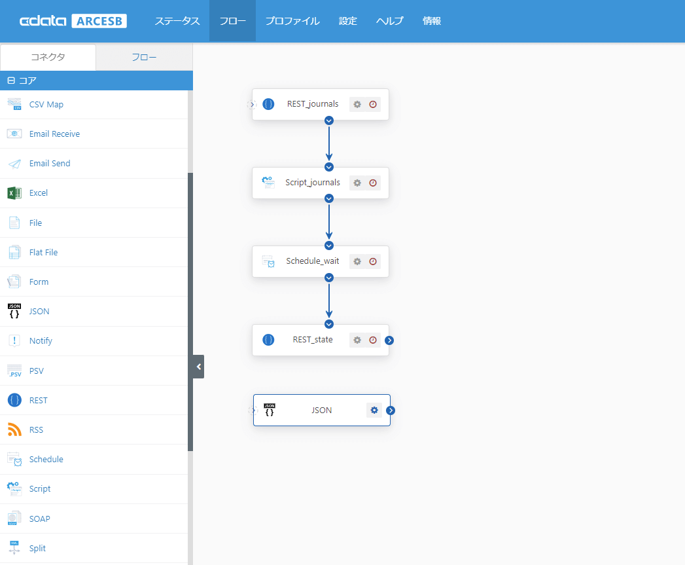Select the Schedule_wait node label
685x565 pixels.
click(312, 261)
